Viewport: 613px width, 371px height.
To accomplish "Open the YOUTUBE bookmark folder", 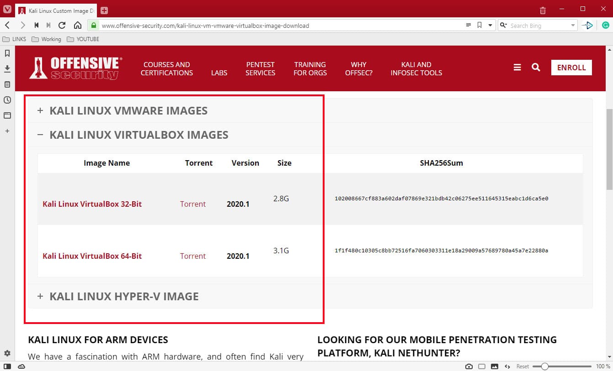I will coord(83,39).
